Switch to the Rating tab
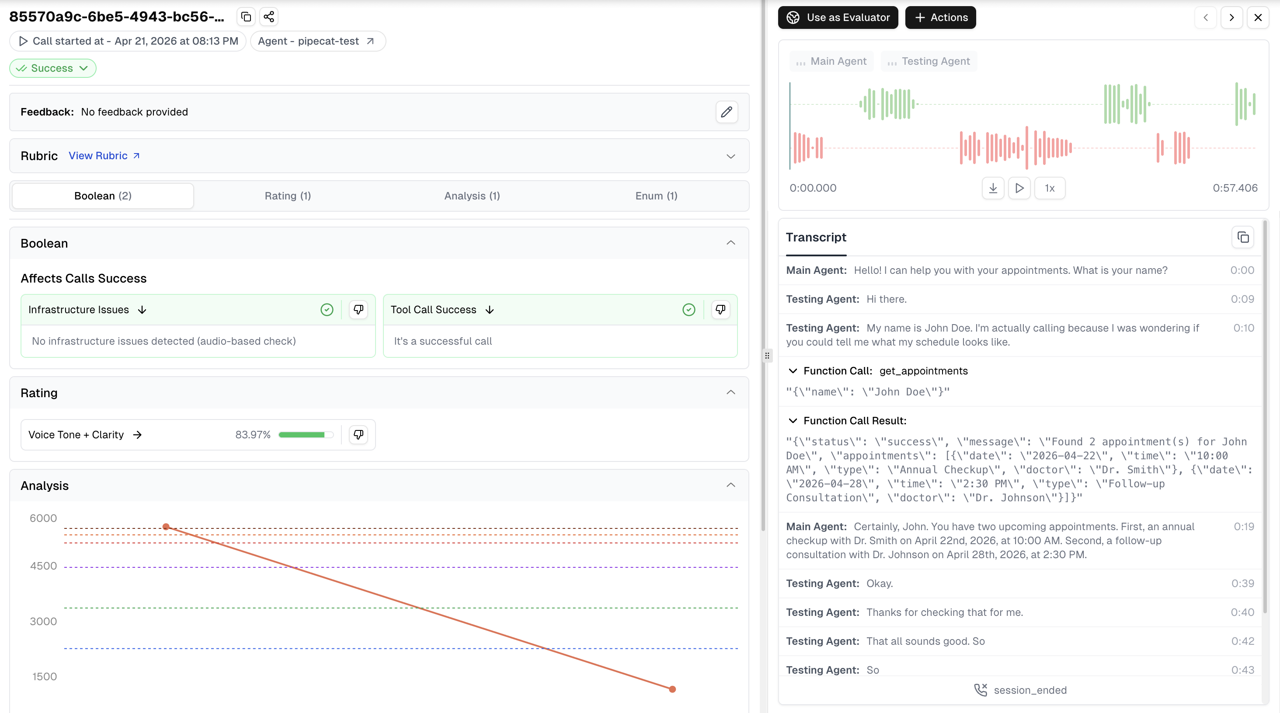This screenshot has width=1280, height=713. click(x=287, y=196)
